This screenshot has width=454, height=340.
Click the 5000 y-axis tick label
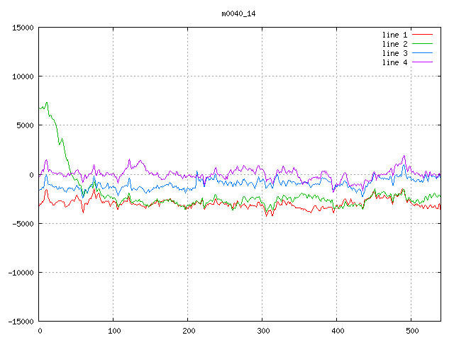(x=24, y=125)
